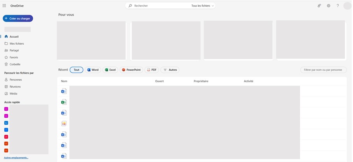Filter recent files by Word

(x=93, y=70)
